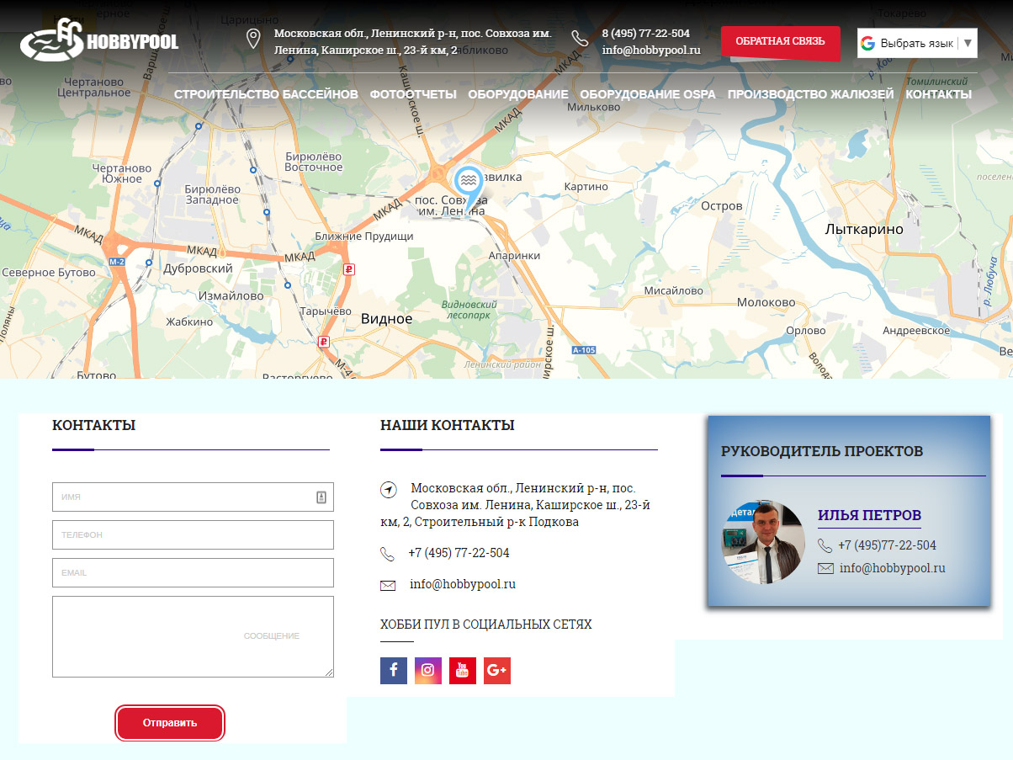Click Илья Петров profile photo
Viewport: 1013px width, 760px height.
point(763,543)
